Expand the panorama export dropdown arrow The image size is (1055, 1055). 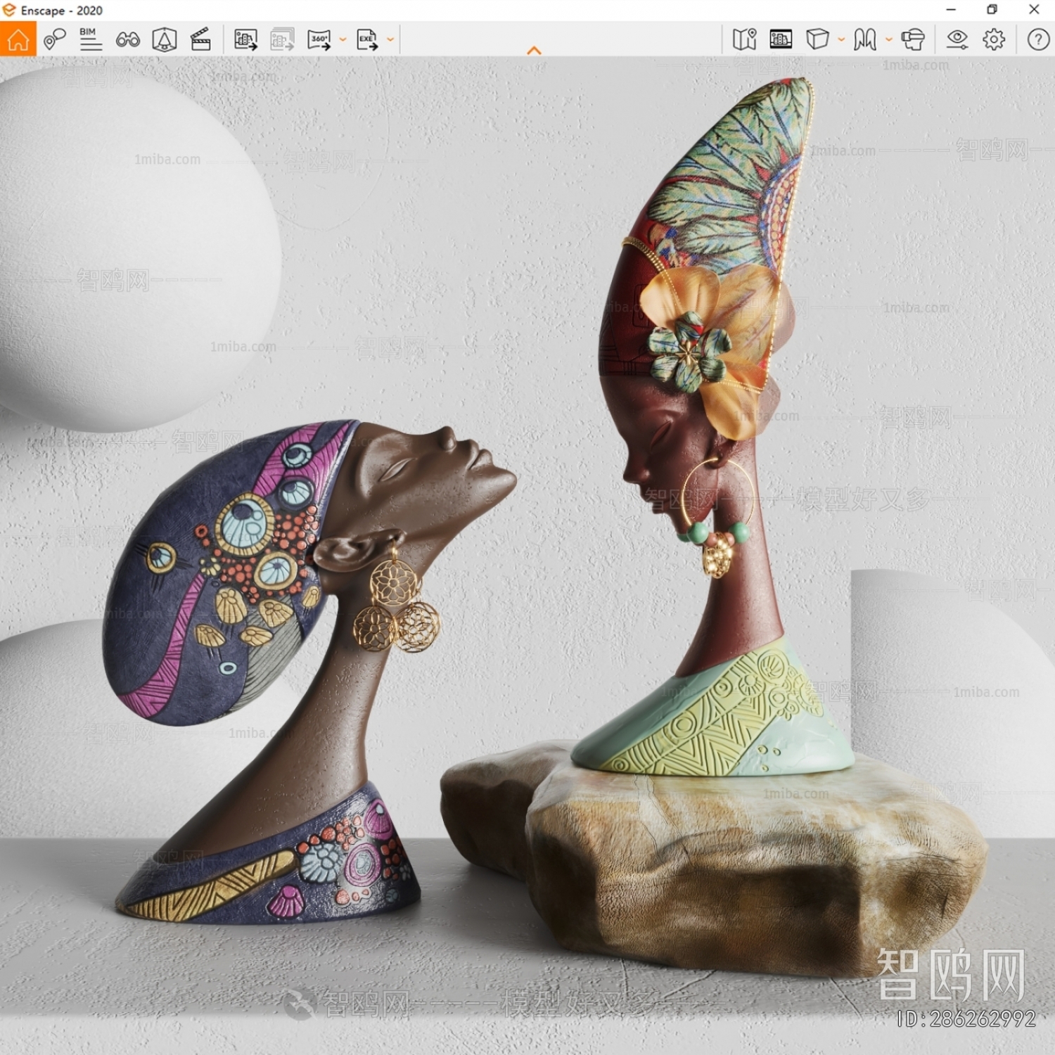[x=343, y=39]
